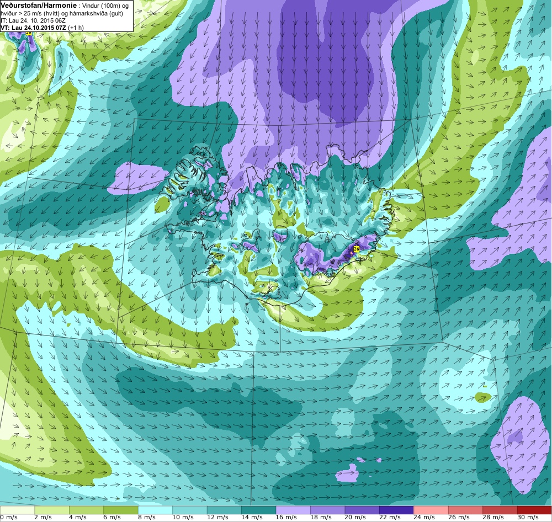
Task: Select the dark red 30 m/s legend swatch
Action: [535, 510]
